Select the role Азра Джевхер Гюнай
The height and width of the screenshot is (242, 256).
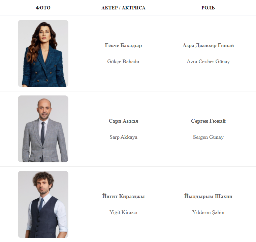tap(208, 45)
